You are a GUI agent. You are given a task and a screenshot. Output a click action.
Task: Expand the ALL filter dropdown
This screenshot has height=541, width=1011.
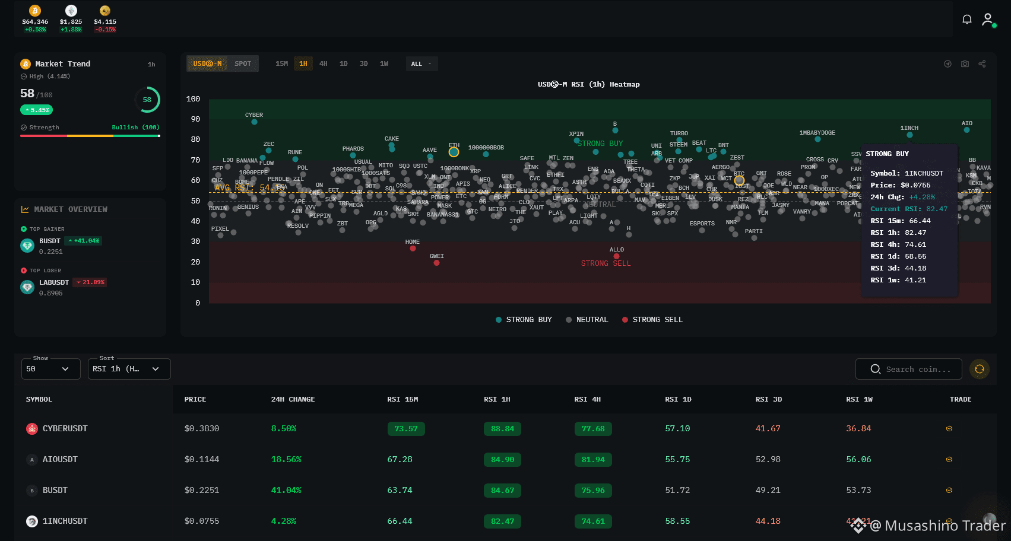[x=421, y=63]
